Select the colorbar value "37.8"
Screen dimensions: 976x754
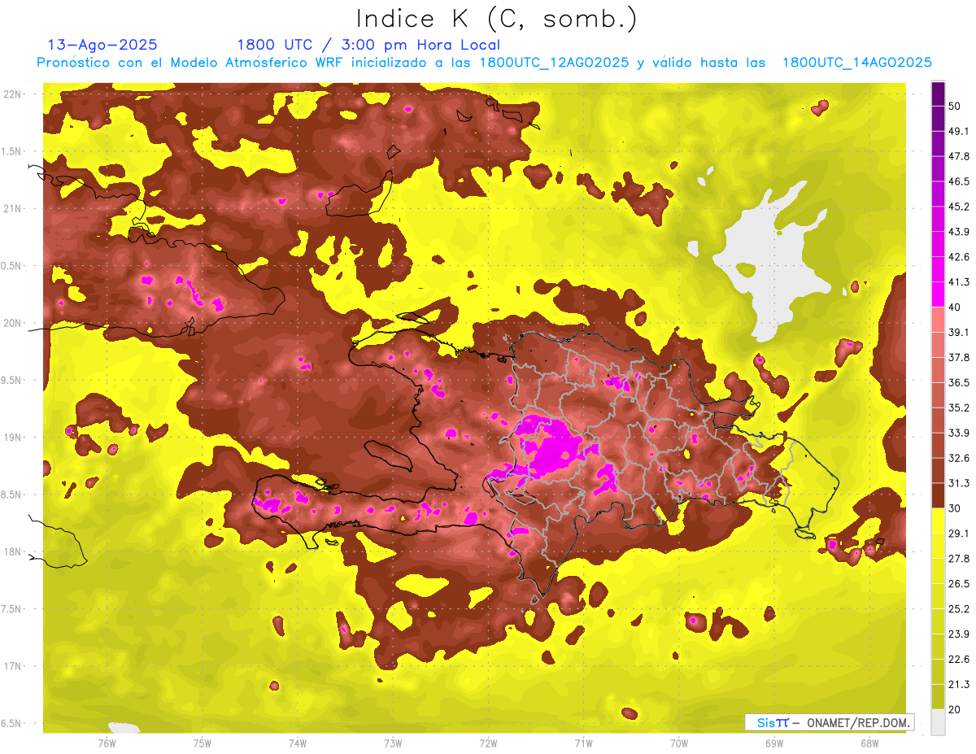pos(959,358)
